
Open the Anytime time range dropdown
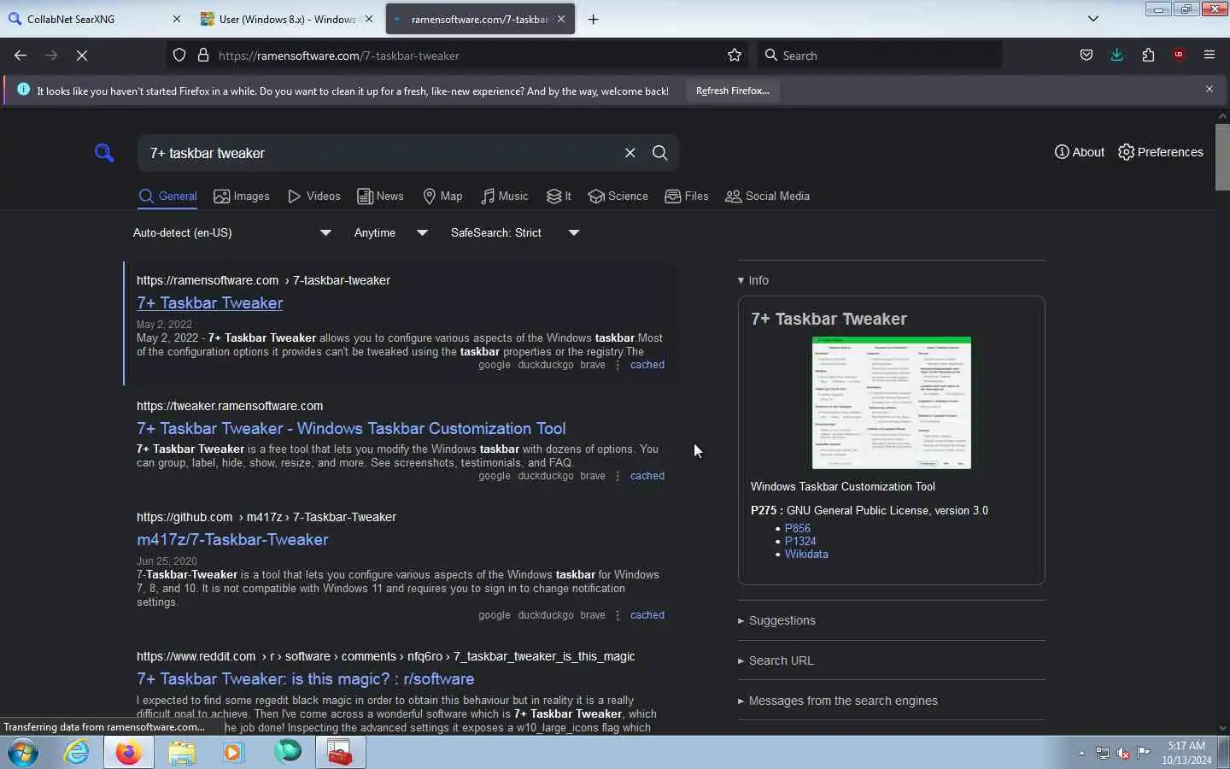click(x=391, y=232)
